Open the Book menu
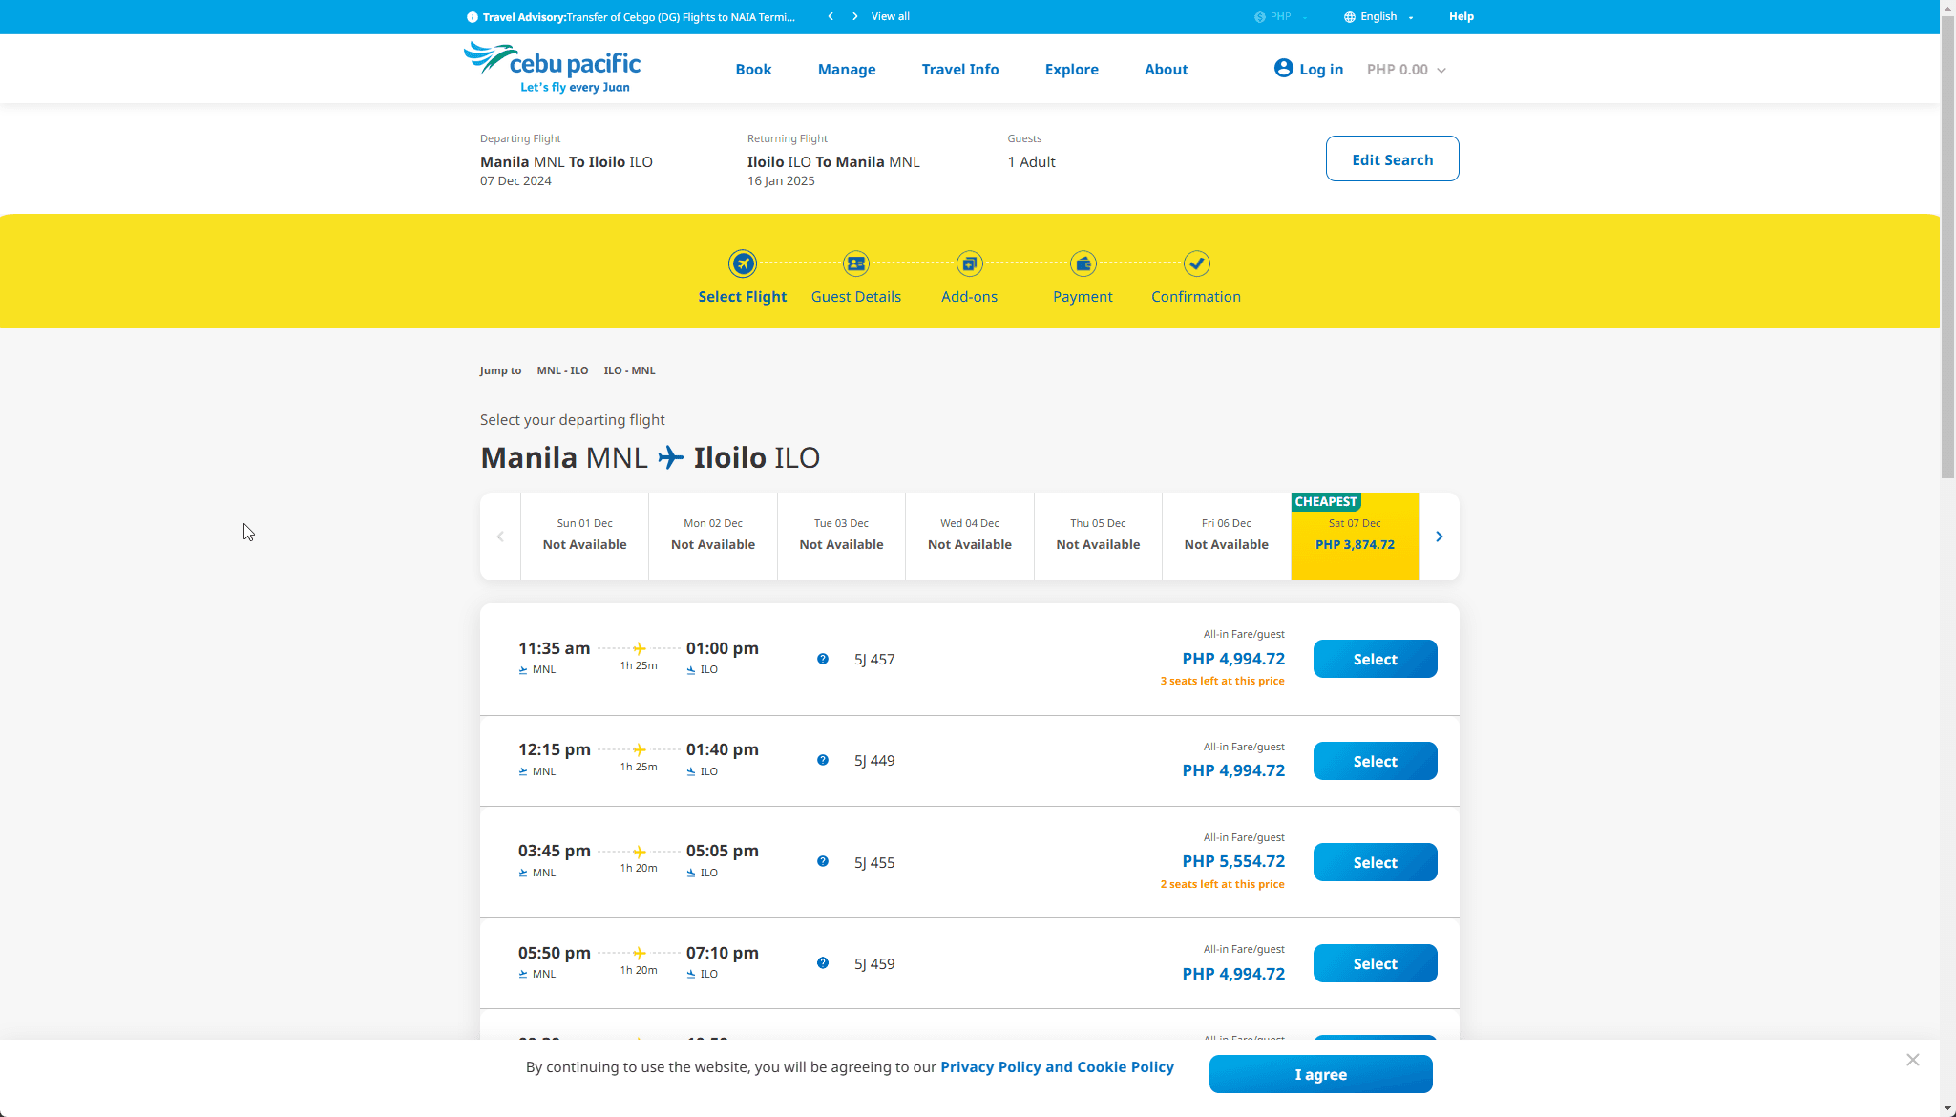 (x=753, y=69)
